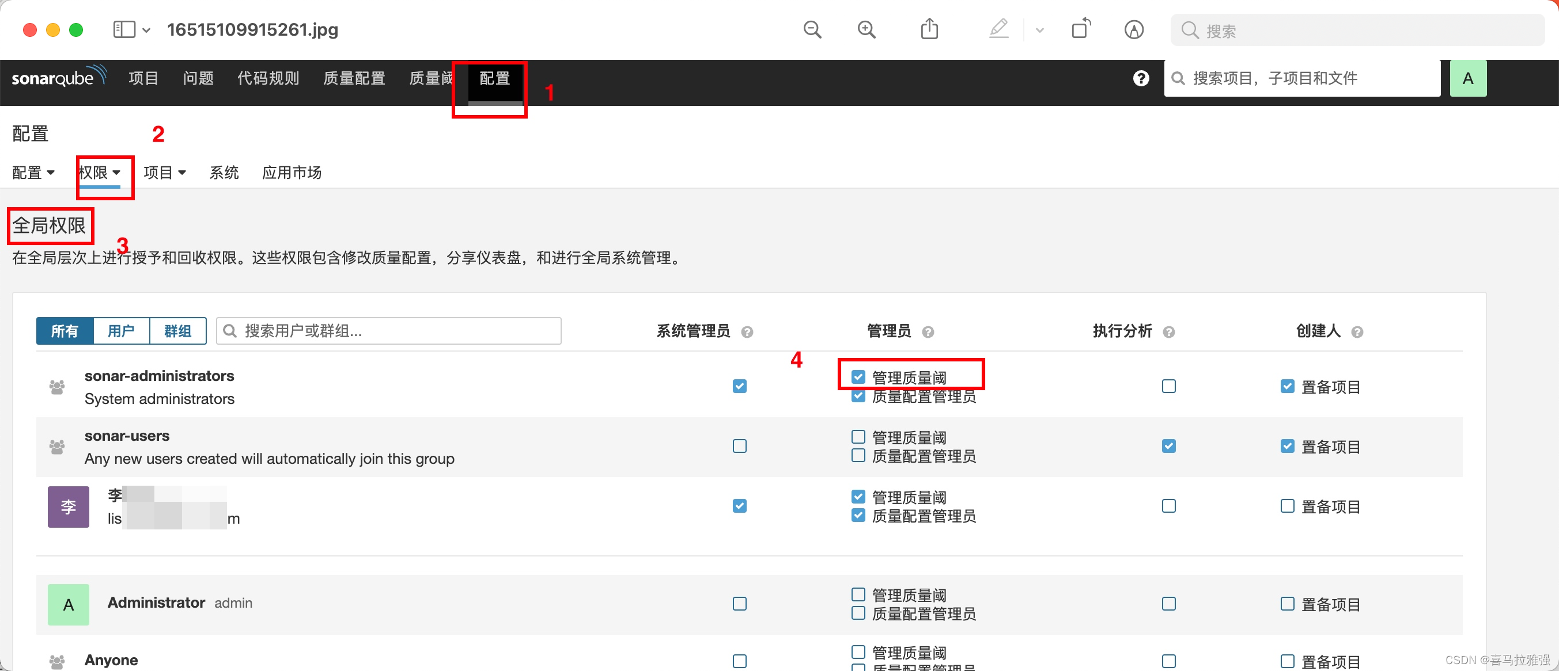Open 问题 in the top navigation
Screen dimensions: 1559x671
pos(198,78)
